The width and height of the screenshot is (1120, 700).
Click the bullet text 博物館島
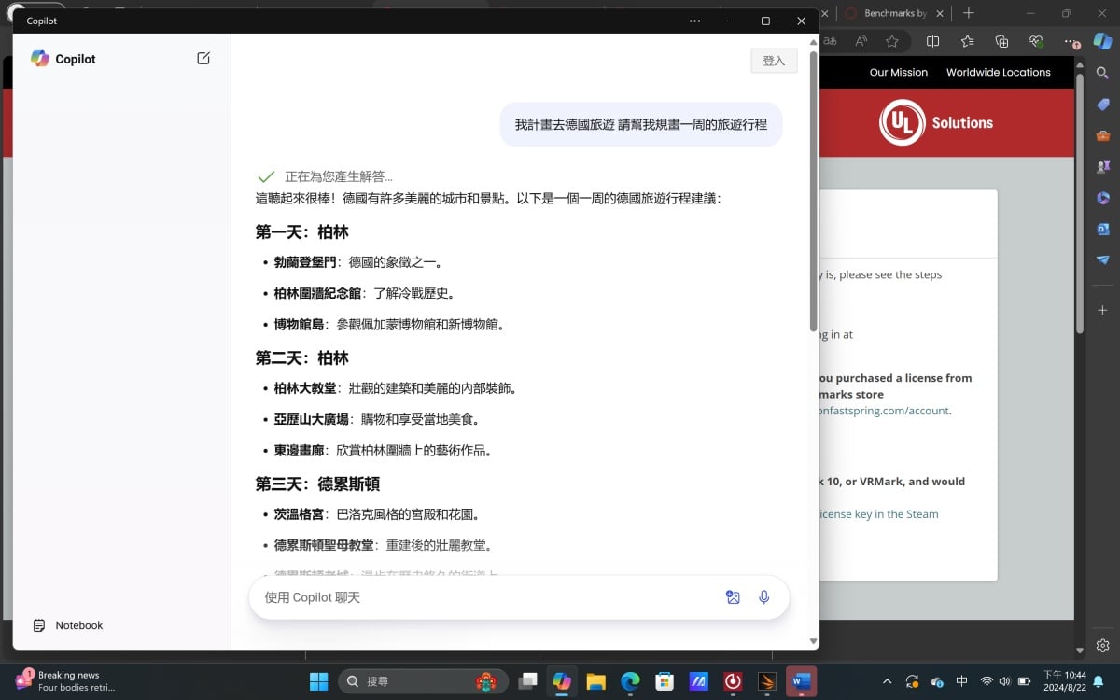(299, 325)
